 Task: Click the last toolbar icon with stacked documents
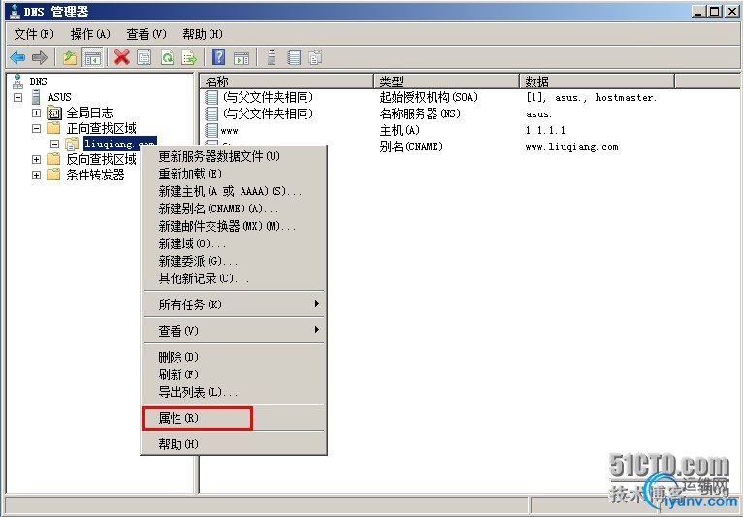click(315, 58)
